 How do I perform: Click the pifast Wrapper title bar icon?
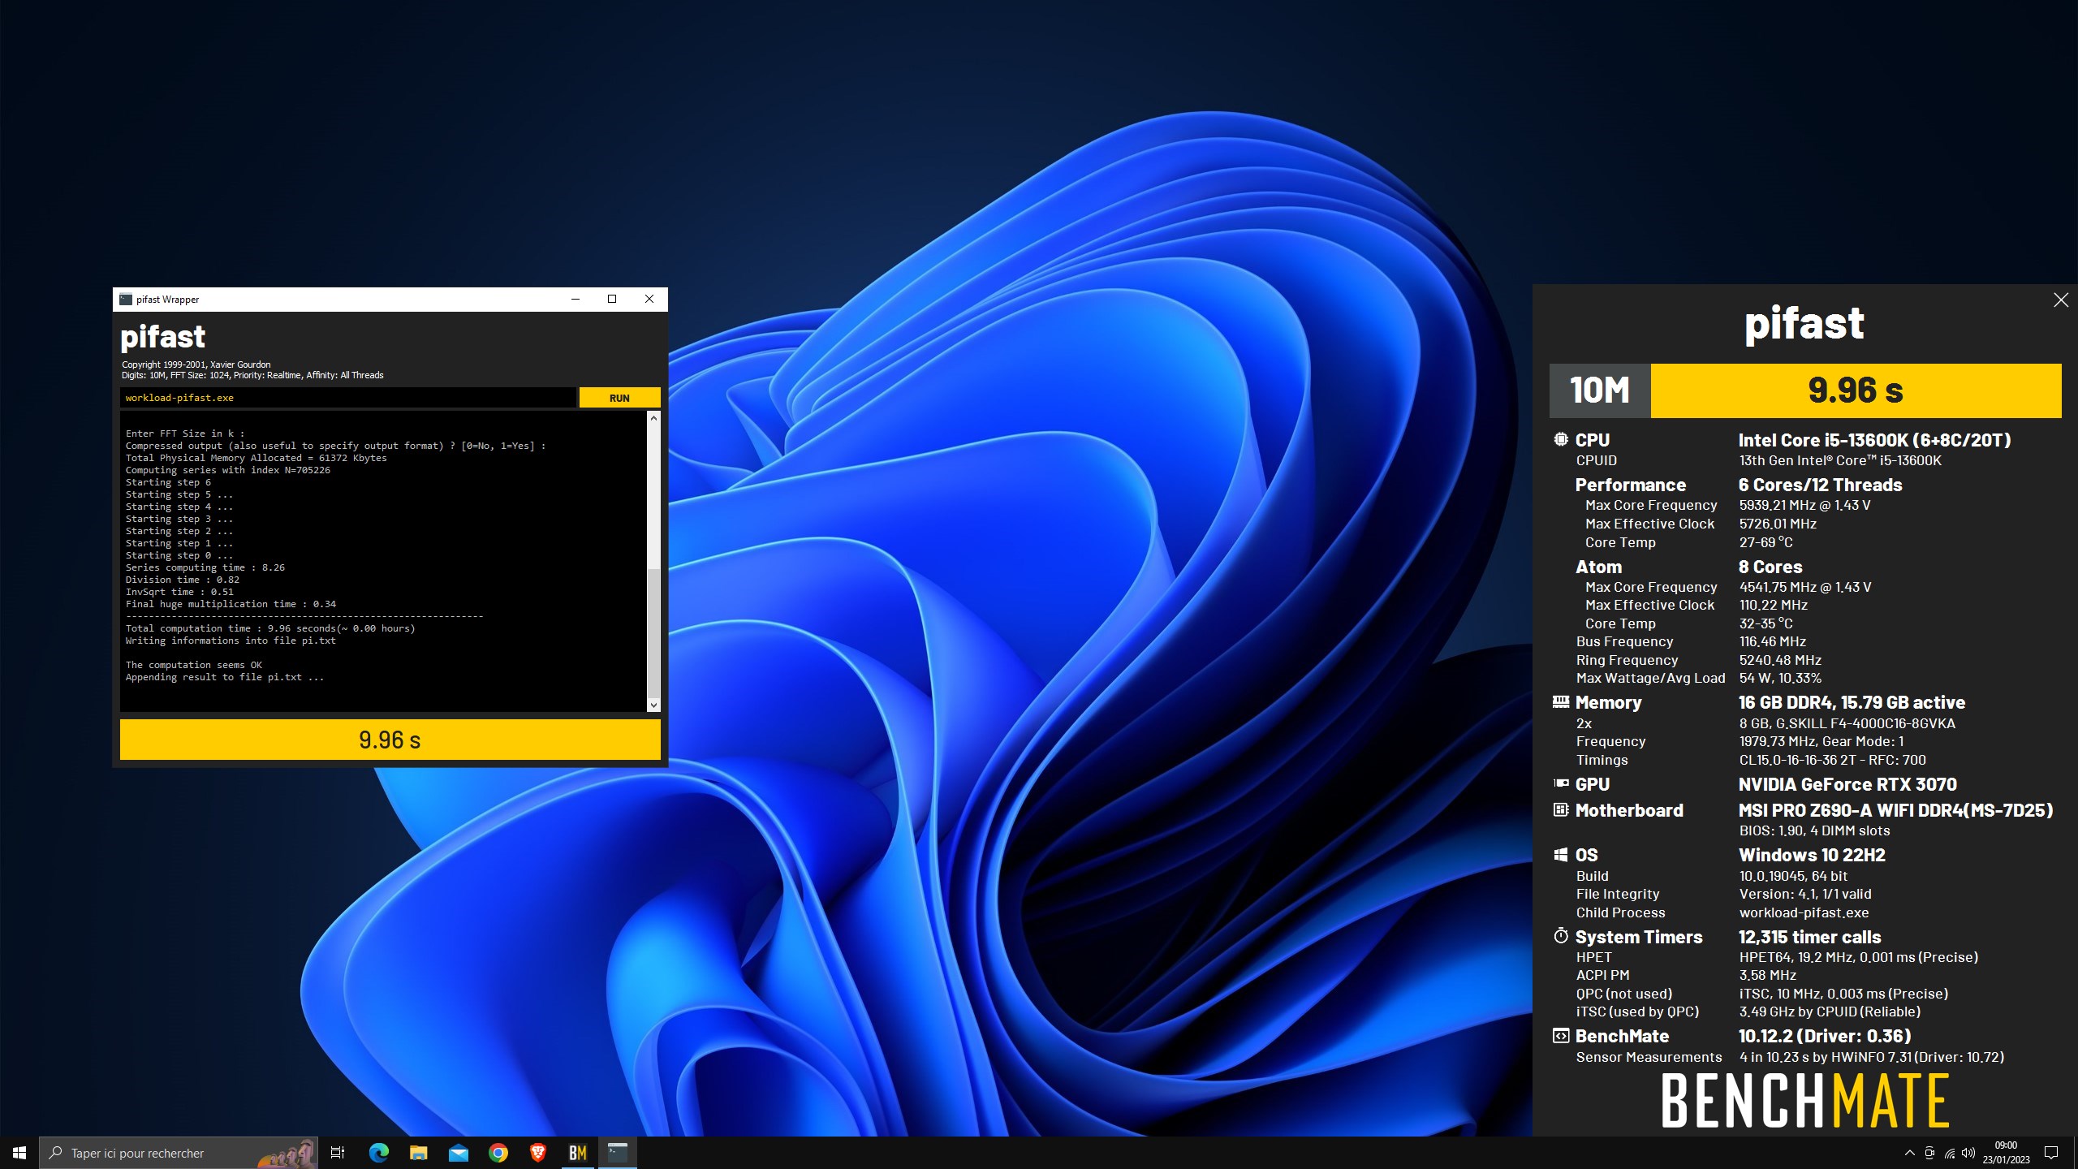pos(126,300)
